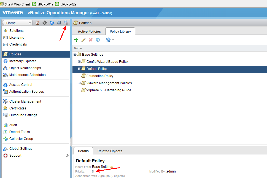Click the Home house icon in navigation bar
Image resolution: width=267 pixels, height=178 pixels.
click(37, 23)
